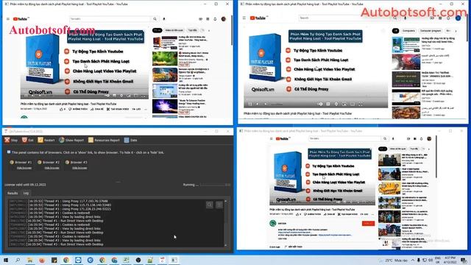Select the 'Tất cả' chip in the top-left window
This screenshot has height=265, width=471.
(157, 30)
